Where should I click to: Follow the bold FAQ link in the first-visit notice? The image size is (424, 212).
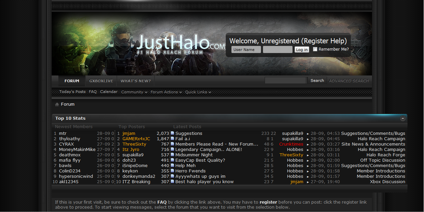pos(162,202)
